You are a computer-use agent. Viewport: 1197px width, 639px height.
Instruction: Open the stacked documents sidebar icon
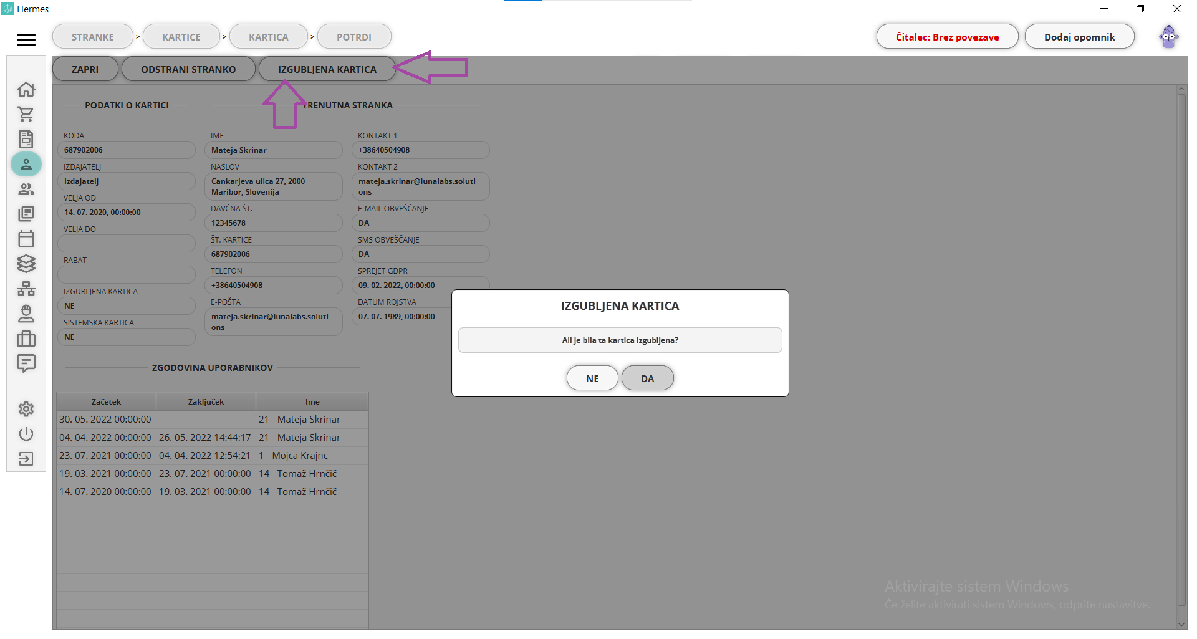pyautogui.click(x=26, y=214)
